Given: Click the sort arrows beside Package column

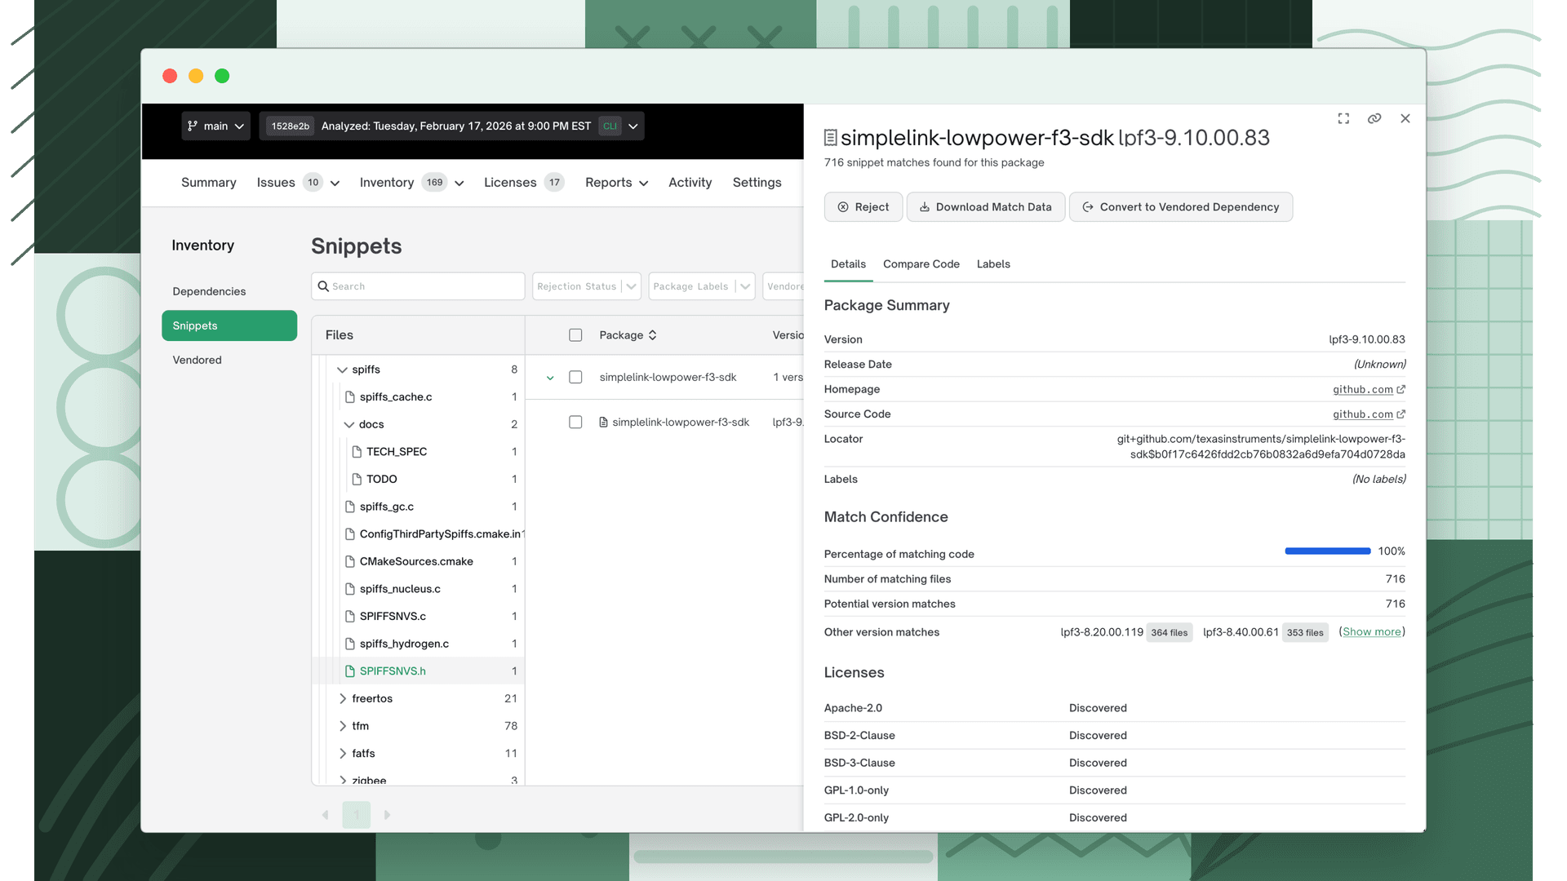Looking at the screenshot, I should [652, 335].
